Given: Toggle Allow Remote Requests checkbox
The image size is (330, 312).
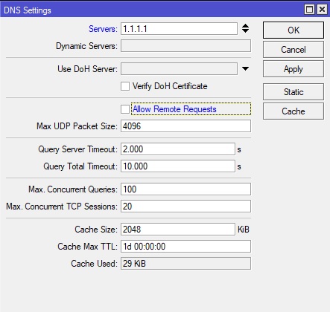Looking at the screenshot, I should (125, 109).
